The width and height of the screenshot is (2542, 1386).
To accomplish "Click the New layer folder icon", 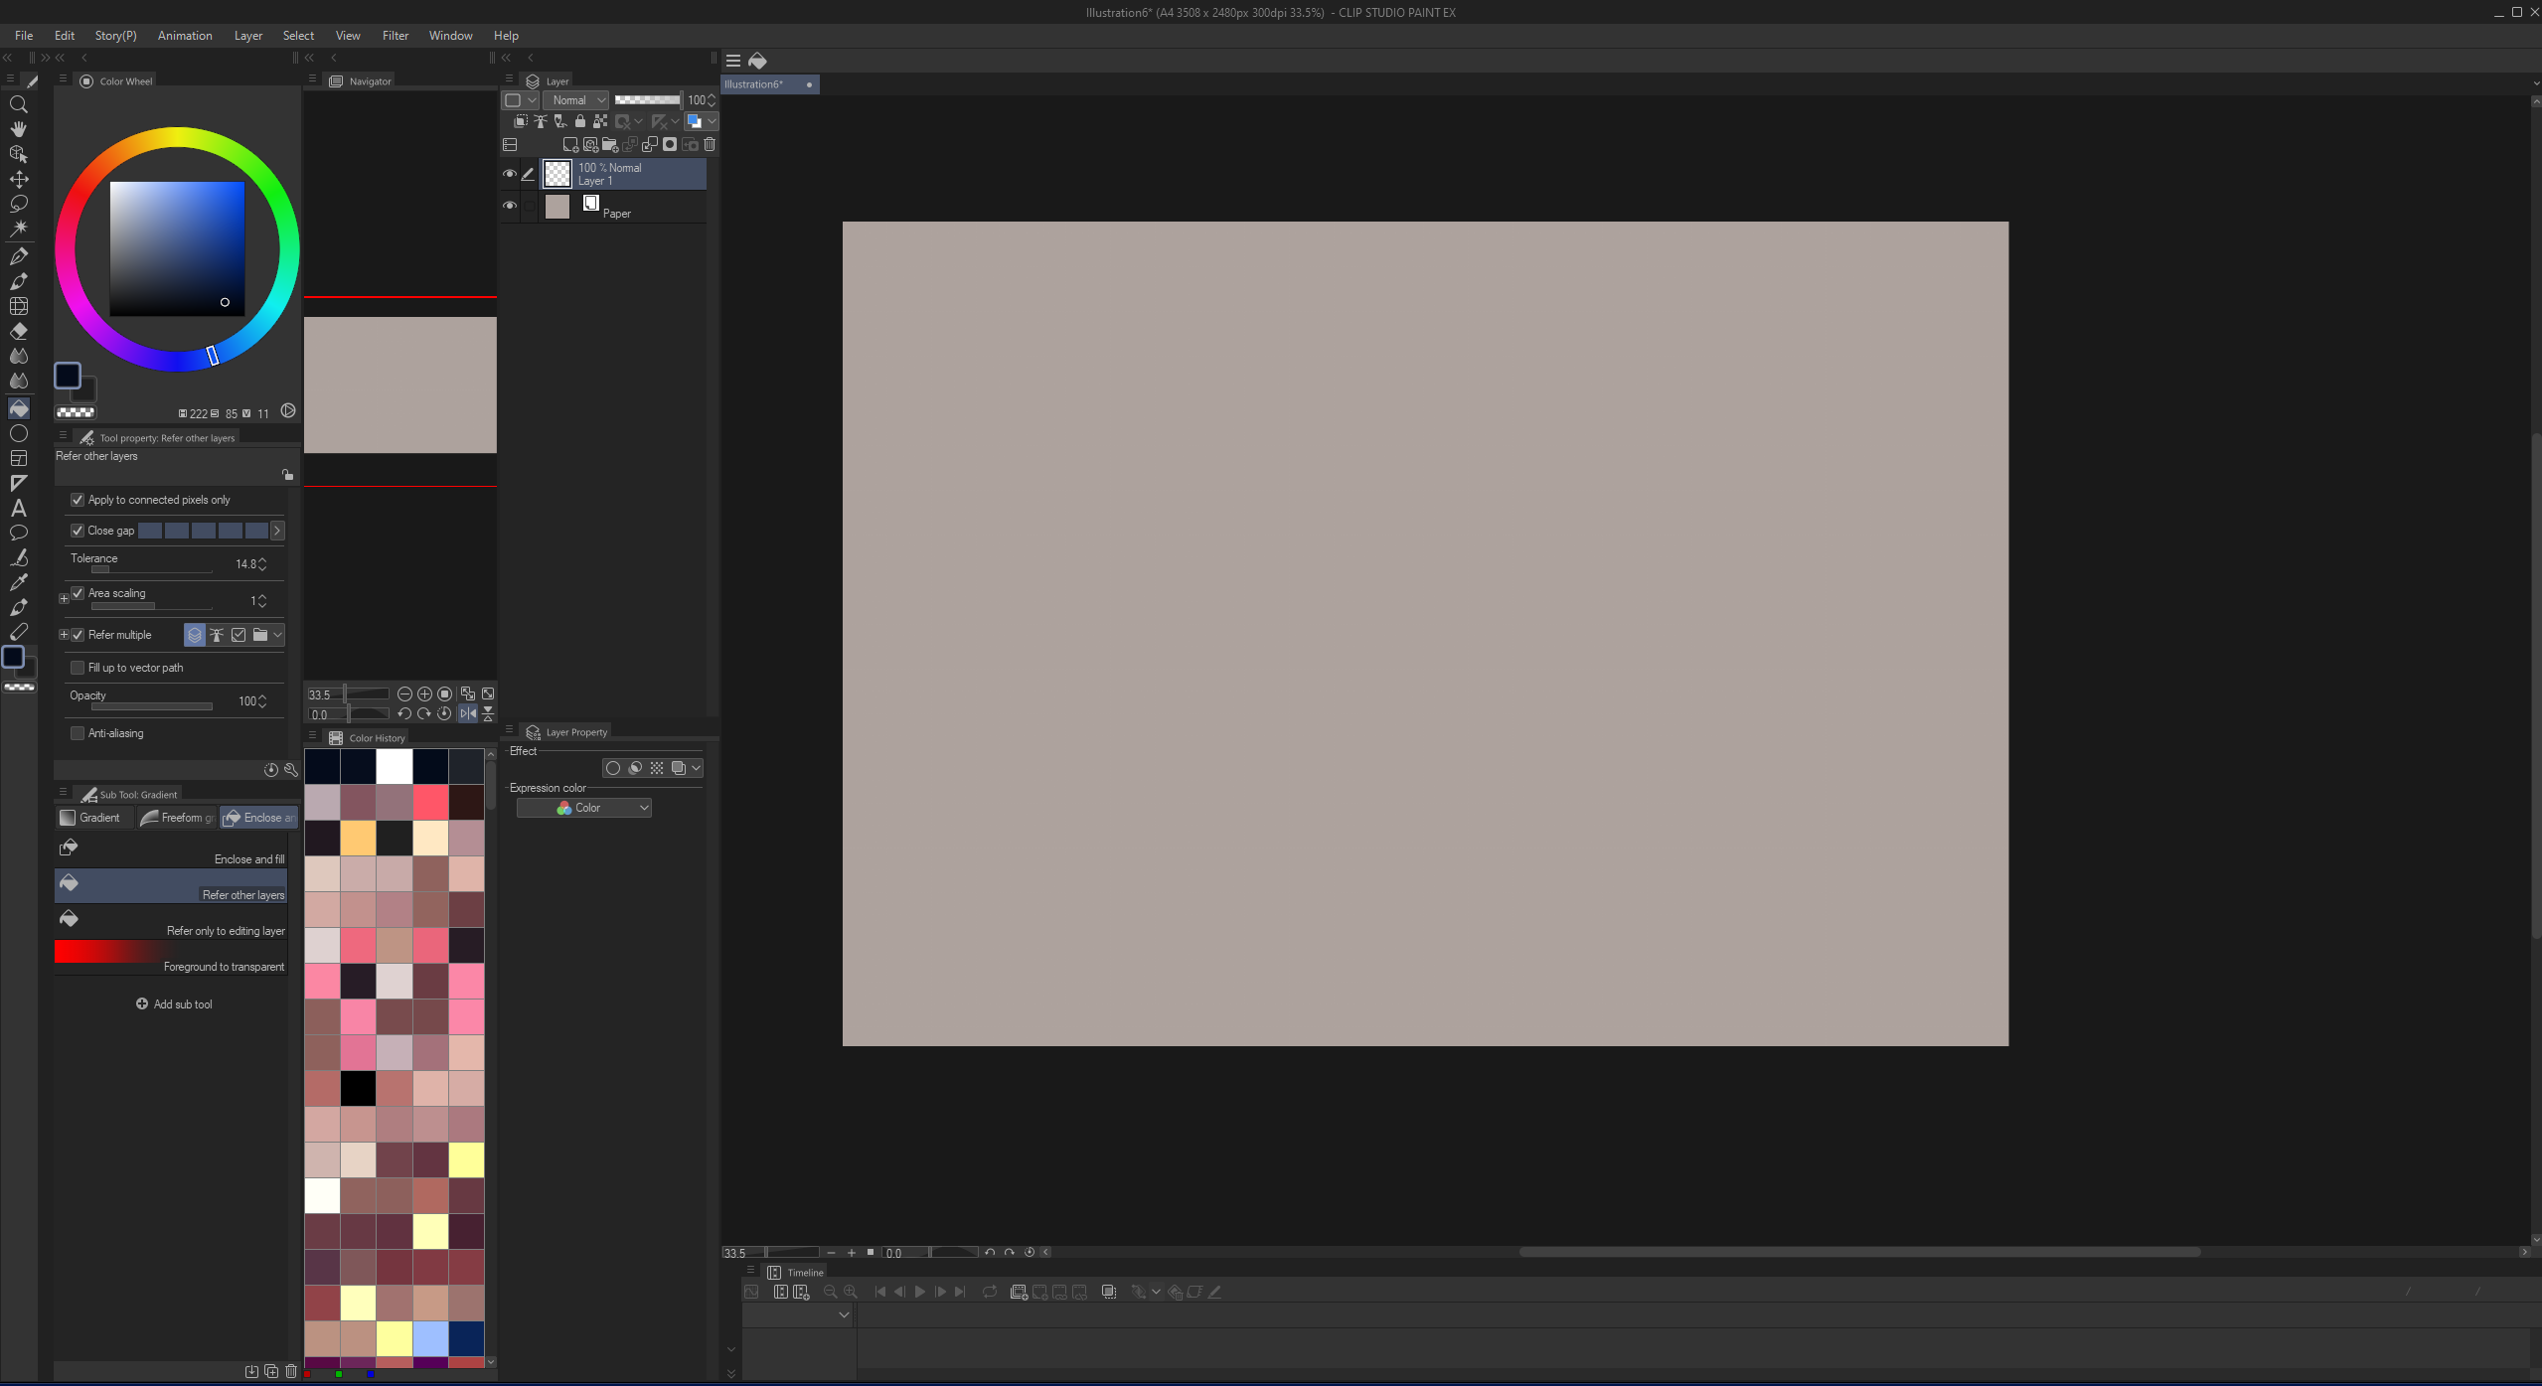I will click(x=610, y=145).
